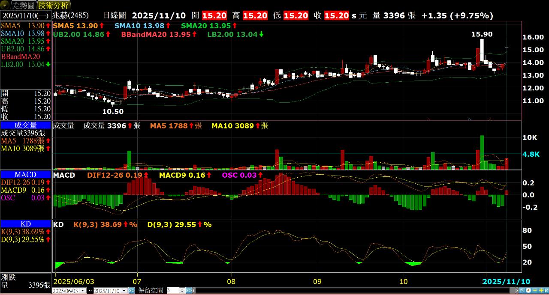Click SMA10 13.98 legend above chart
The width and height of the screenshot is (549, 295).
143,26
